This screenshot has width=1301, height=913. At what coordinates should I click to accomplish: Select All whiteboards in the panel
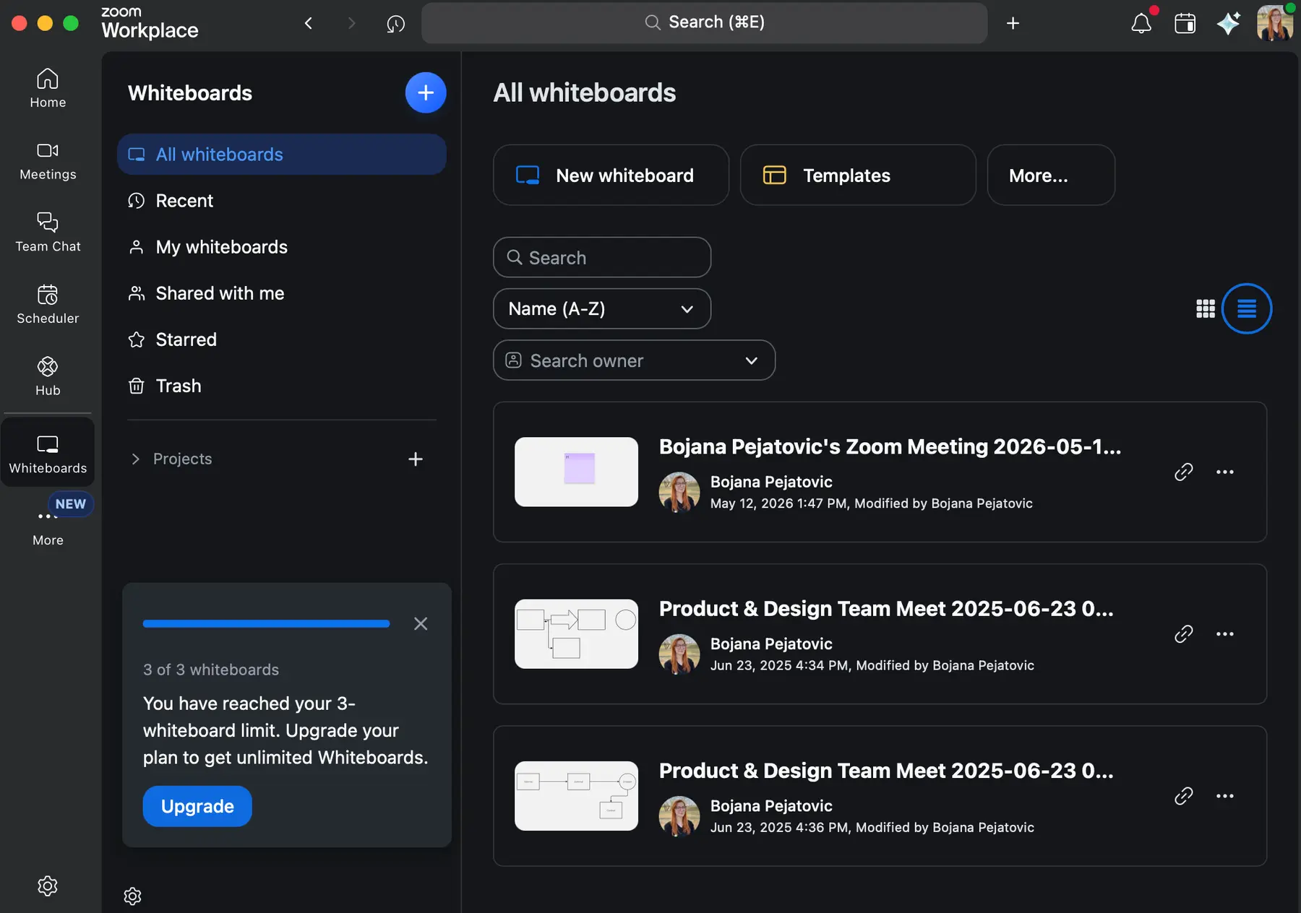click(x=282, y=154)
